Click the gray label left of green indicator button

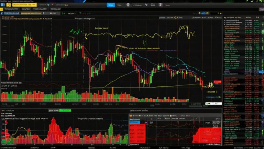[x=53, y=110]
